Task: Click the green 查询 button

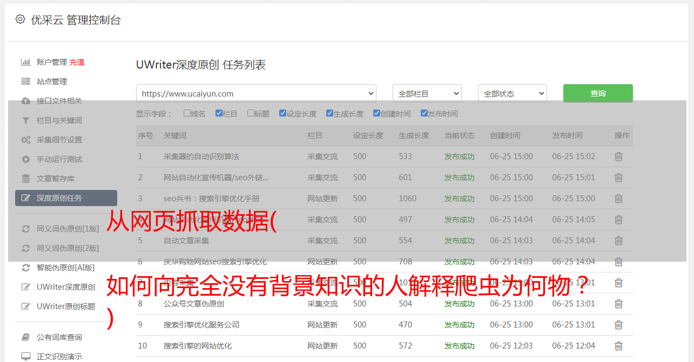Action: point(598,93)
